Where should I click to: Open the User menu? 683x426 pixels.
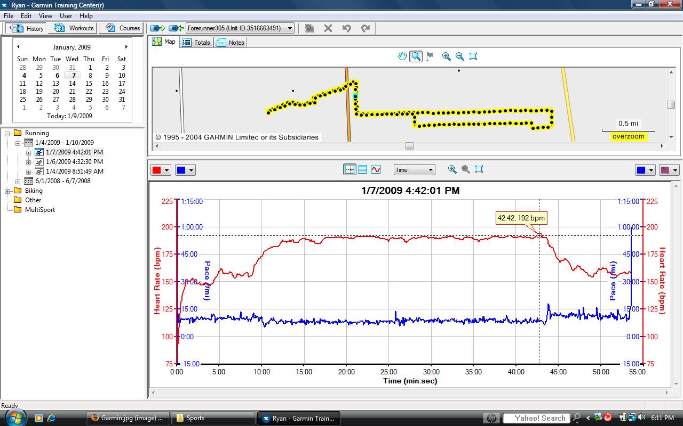pyautogui.click(x=66, y=16)
